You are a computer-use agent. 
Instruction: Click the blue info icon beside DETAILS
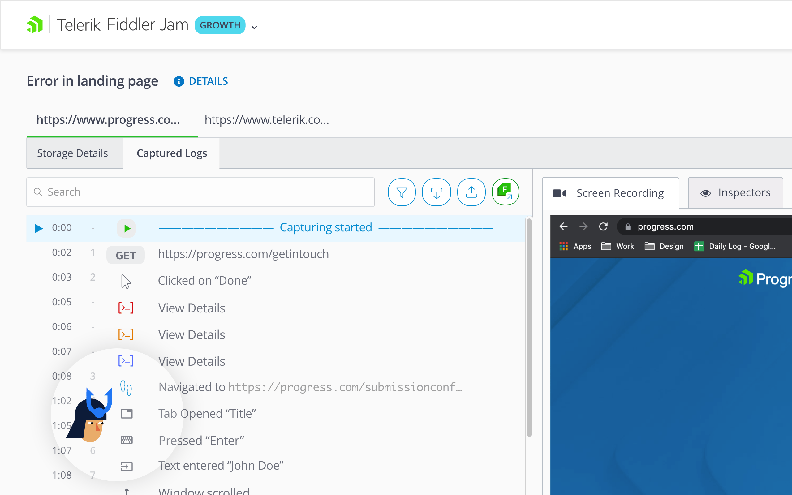[x=179, y=81]
